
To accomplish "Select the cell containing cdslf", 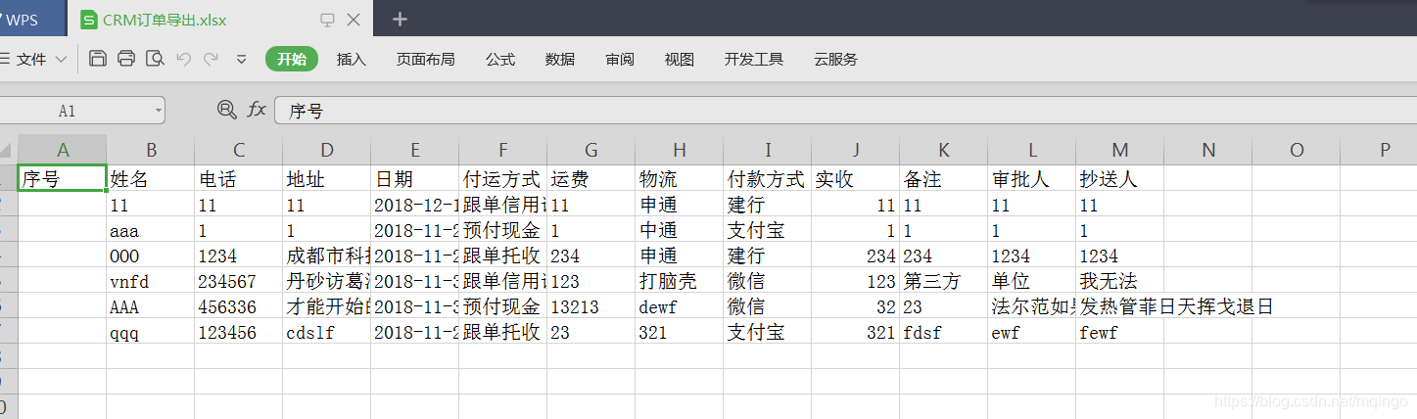I will [x=327, y=333].
